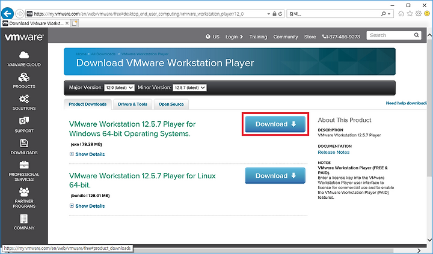The height and width of the screenshot is (254, 433).
Task: Click the All Downloads breadcrumb link
Action: pos(103,54)
